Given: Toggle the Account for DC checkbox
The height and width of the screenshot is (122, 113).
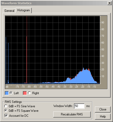Looking at the screenshot, I should point(6,115).
